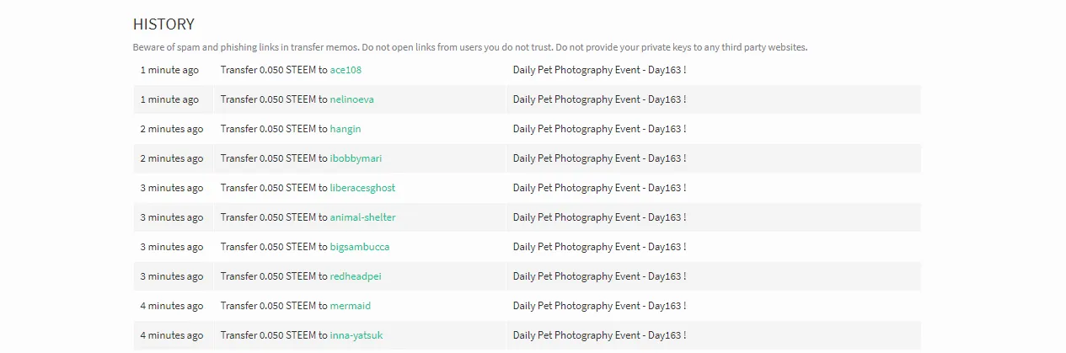Visit the inna-yatsuk profile link

(x=356, y=335)
